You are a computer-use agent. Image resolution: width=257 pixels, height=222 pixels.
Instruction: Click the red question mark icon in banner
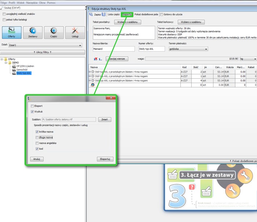click(x=192, y=187)
